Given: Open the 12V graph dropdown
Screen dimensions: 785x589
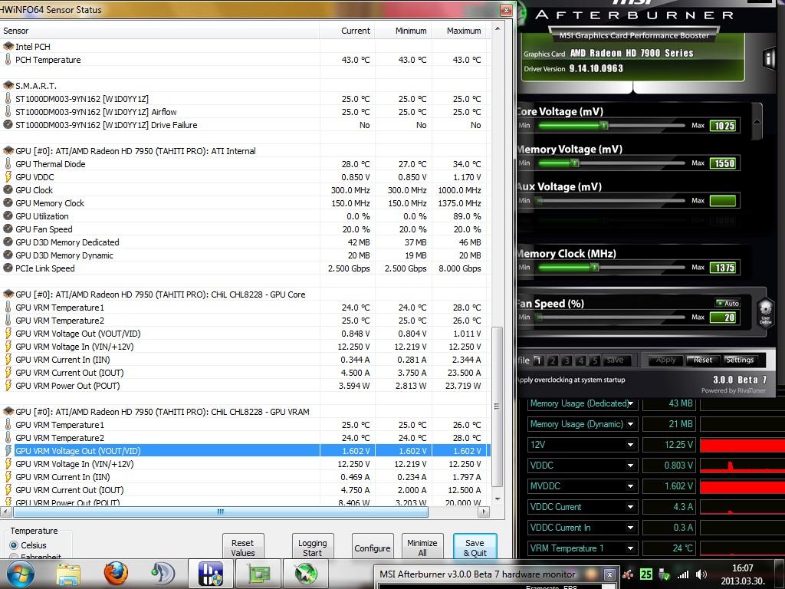Looking at the screenshot, I should [x=630, y=445].
